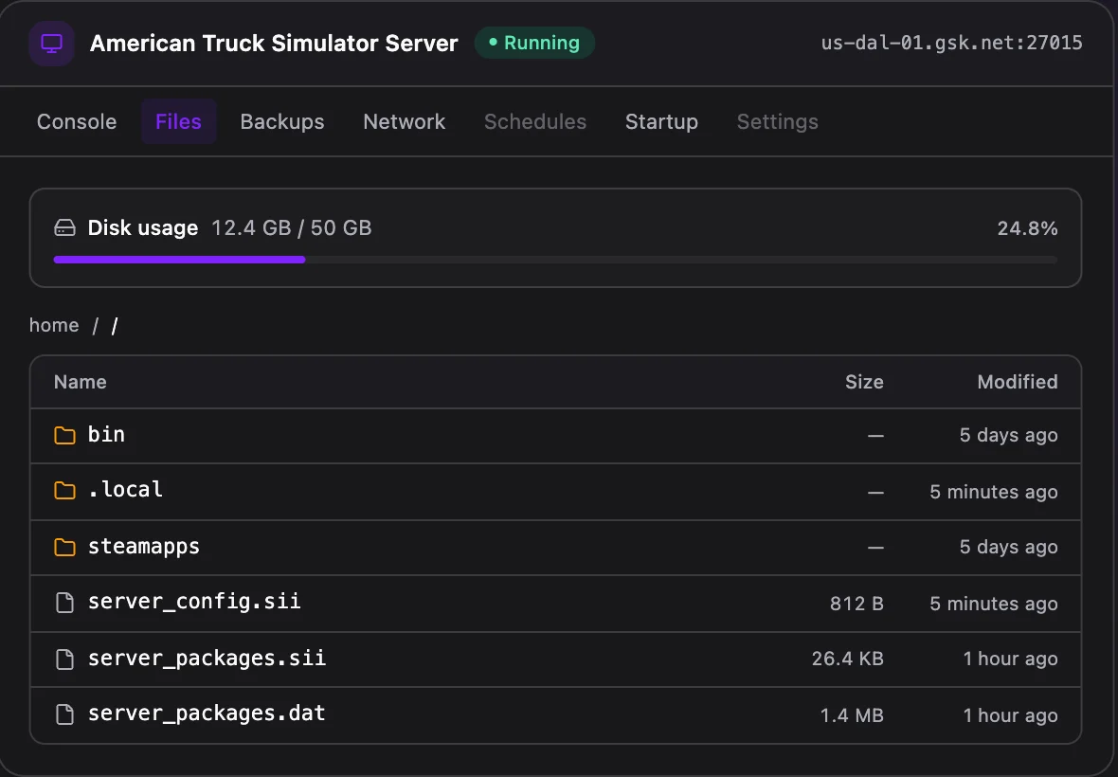Click the bin folder icon
1118x777 pixels.
pyautogui.click(x=64, y=435)
